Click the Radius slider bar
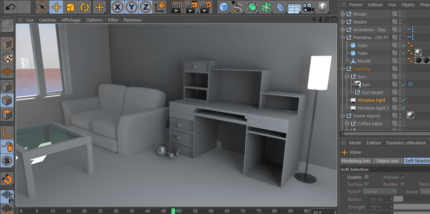The height and width of the screenshot is (214, 430). (x=411, y=199)
